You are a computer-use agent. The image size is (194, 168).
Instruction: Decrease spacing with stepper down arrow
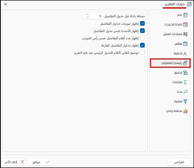(87, 17)
